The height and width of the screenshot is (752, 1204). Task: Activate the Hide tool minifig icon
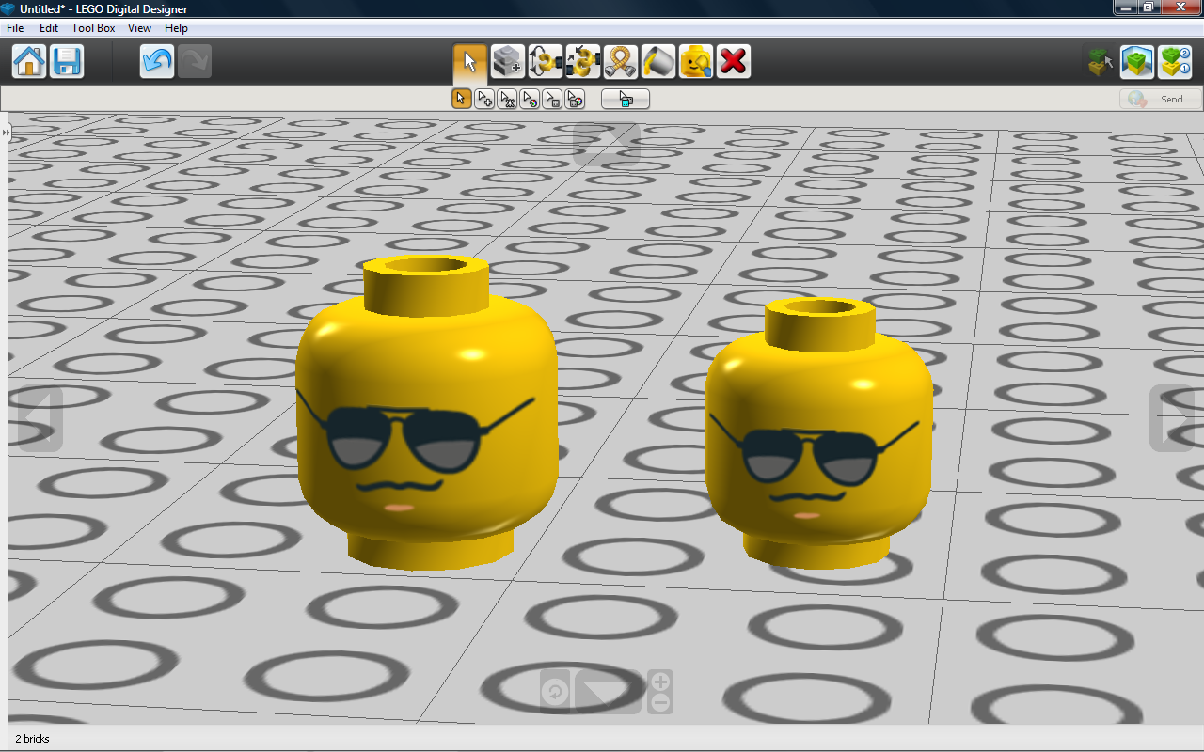pyautogui.click(x=696, y=61)
